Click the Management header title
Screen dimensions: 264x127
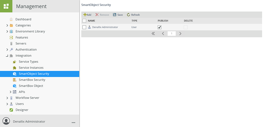coord(31,6)
